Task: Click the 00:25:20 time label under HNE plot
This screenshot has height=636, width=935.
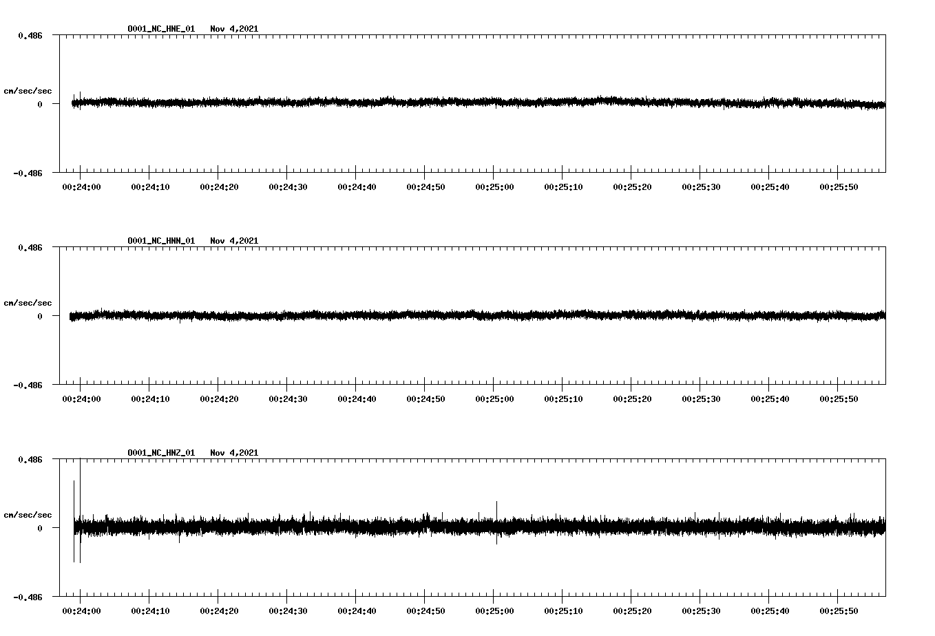Action: tap(632, 187)
